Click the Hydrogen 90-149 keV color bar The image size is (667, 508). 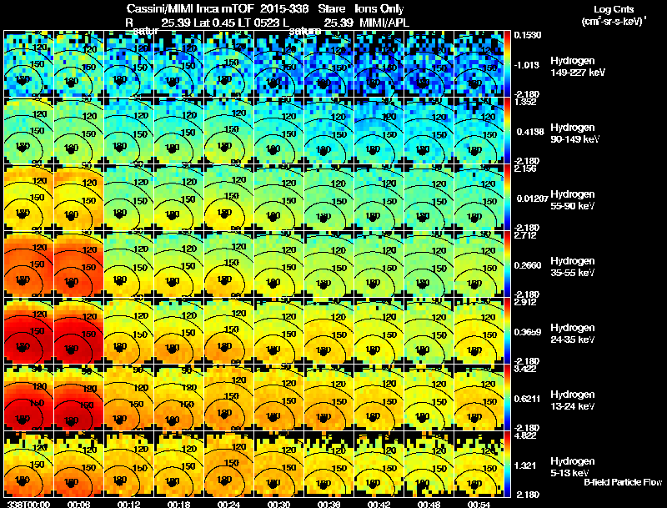pyautogui.click(x=507, y=130)
